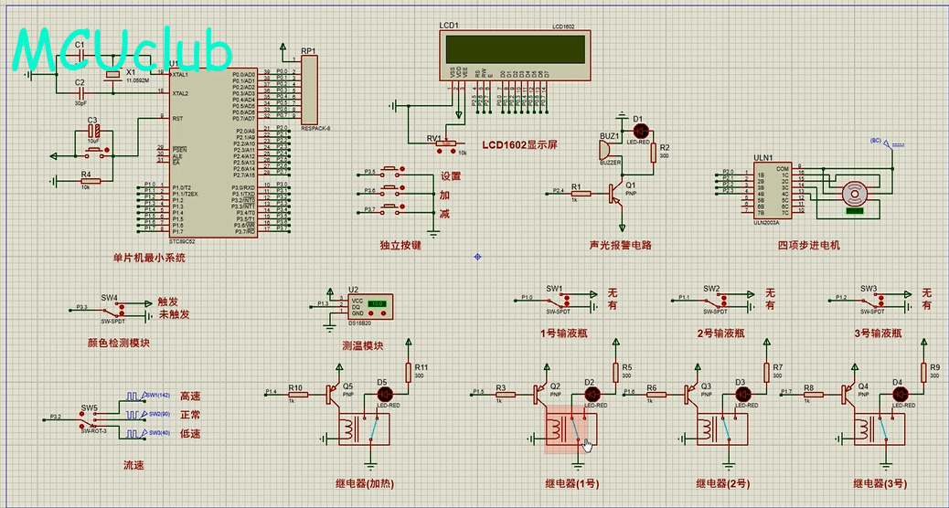Rotate the SW5 flow speed selector
Screen dimensions: 949x508
pos(90,419)
